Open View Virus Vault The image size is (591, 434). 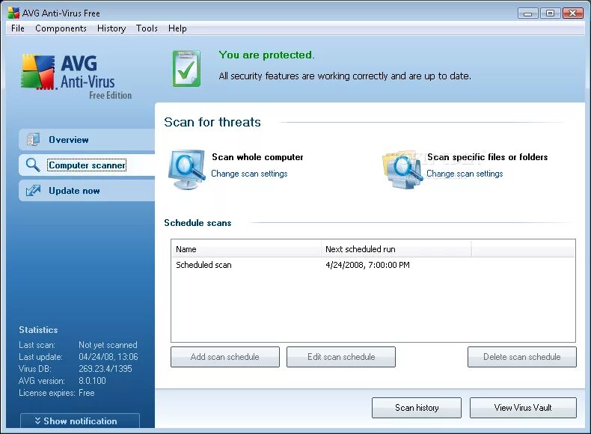[x=523, y=408]
